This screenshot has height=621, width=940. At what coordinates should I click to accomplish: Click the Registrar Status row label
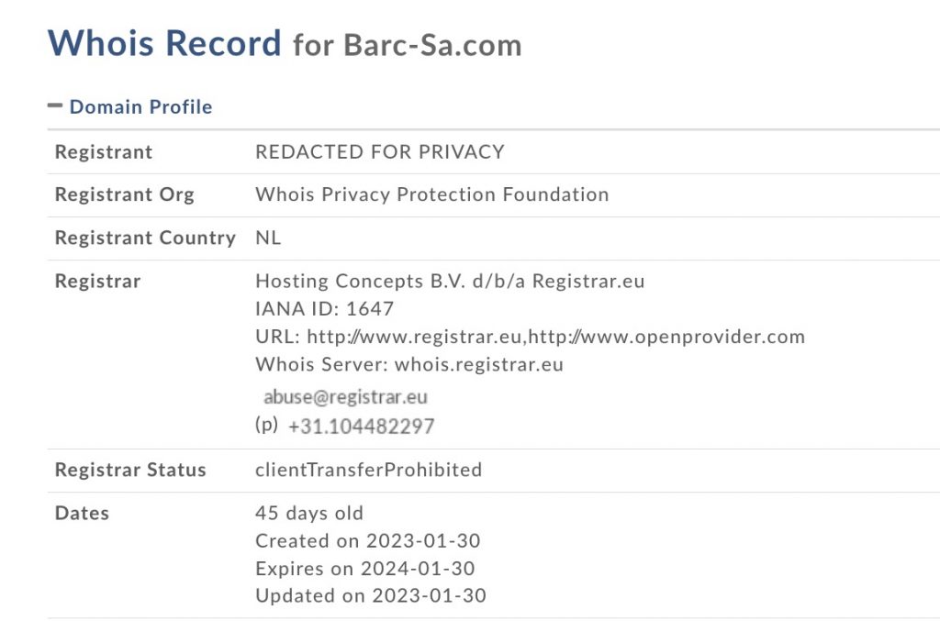pyautogui.click(x=130, y=470)
